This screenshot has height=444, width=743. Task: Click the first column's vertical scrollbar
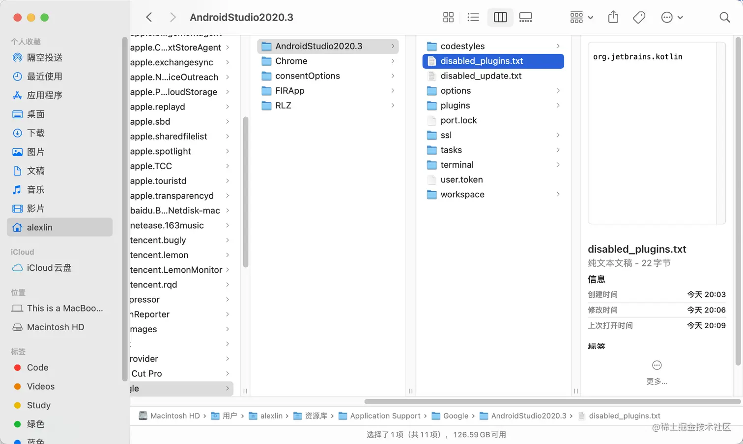245,192
